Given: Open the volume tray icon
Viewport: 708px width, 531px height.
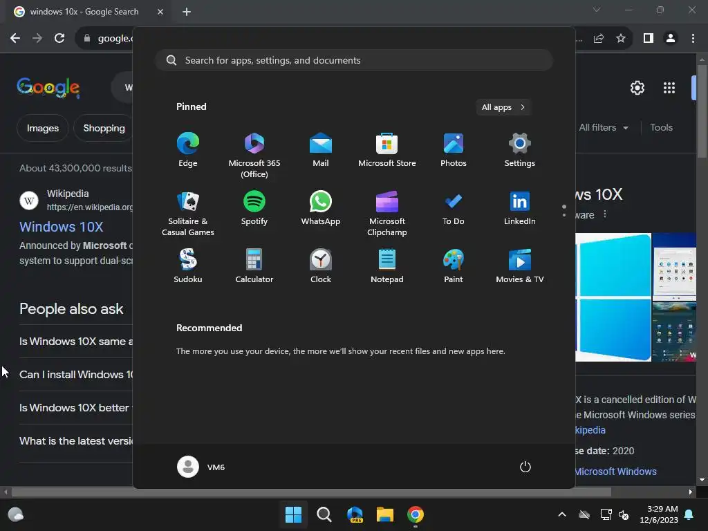Looking at the screenshot, I should click(x=624, y=514).
